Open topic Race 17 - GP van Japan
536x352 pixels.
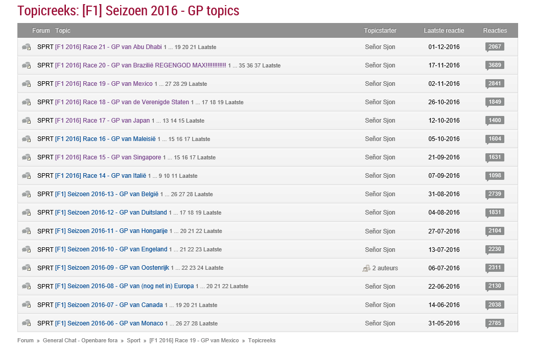pyautogui.click(x=103, y=121)
